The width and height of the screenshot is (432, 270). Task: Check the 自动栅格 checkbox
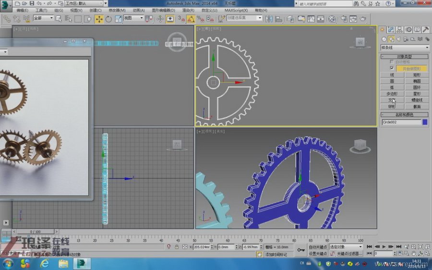click(392, 62)
